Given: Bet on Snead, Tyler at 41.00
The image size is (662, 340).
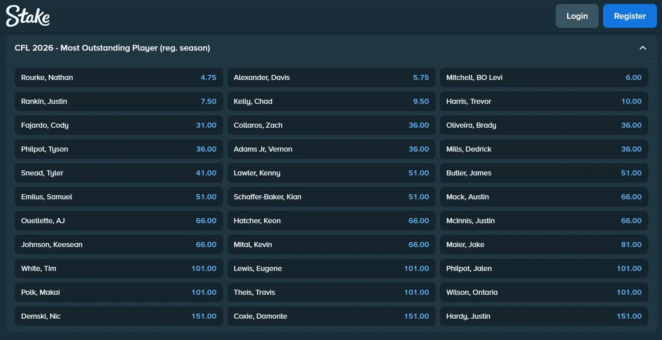Looking at the screenshot, I should pyautogui.click(x=119, y=173).
